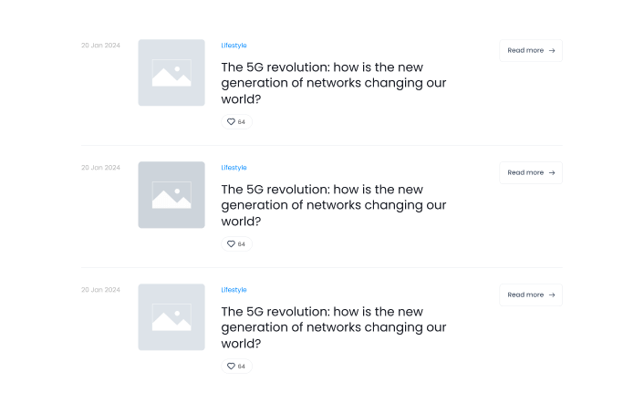Select the Lifestyle category on first article
The image size is (644, 413).
234,46
